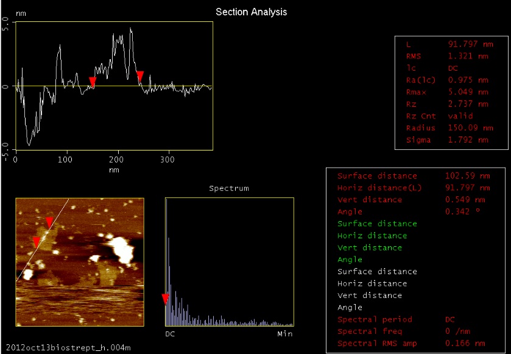511x354 pixels.
Task: Click the tallest peak in the section profile
Action: point(130,29)
